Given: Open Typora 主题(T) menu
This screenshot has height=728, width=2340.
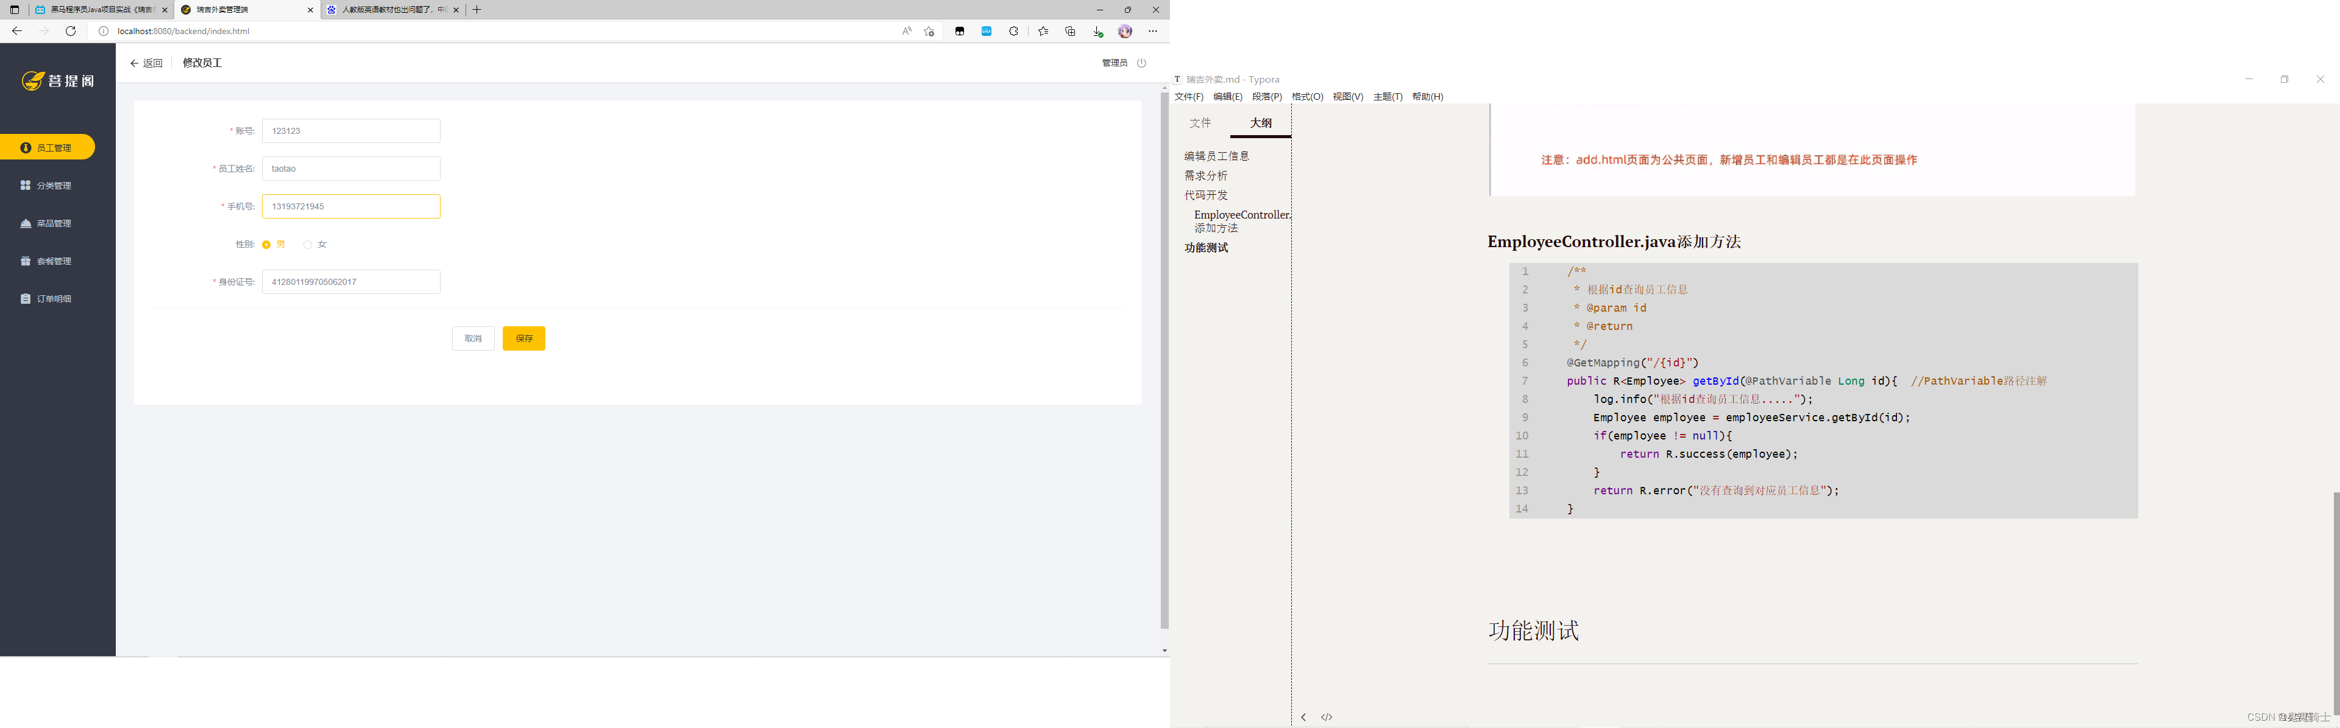Looking at the screenshot, I should [x=1388, y=97].
